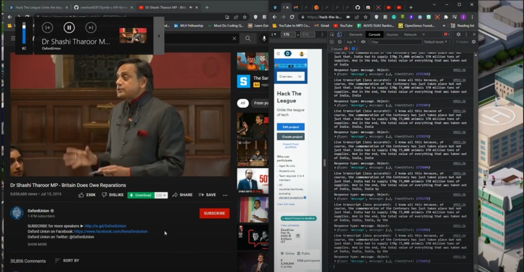Click the Create project button
This screenshot has width=524, height=272.
291,136
